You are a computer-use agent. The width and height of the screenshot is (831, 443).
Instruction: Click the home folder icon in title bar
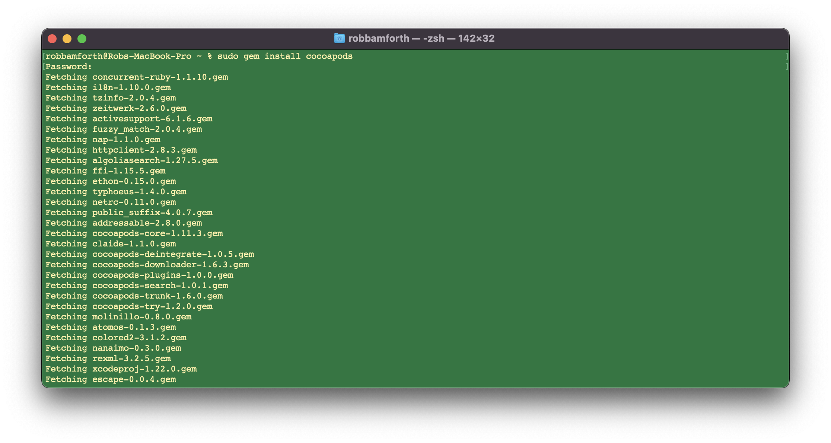(x=339, y=38)
